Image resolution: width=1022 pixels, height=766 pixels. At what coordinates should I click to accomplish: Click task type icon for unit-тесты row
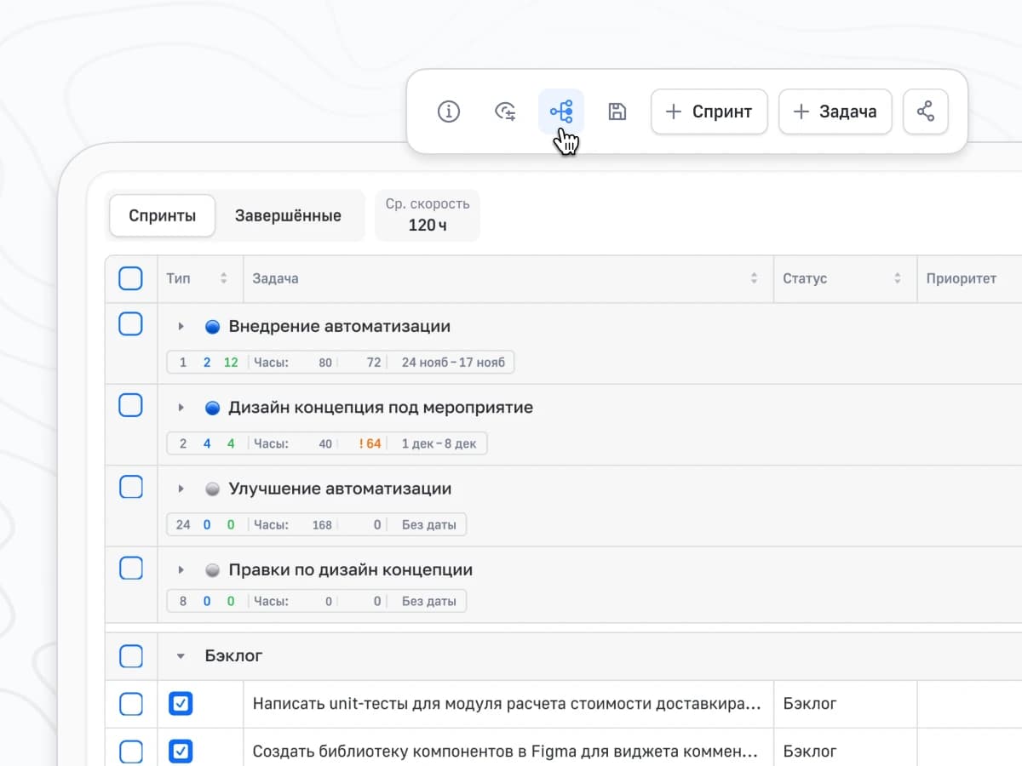[x=181, y=704]
